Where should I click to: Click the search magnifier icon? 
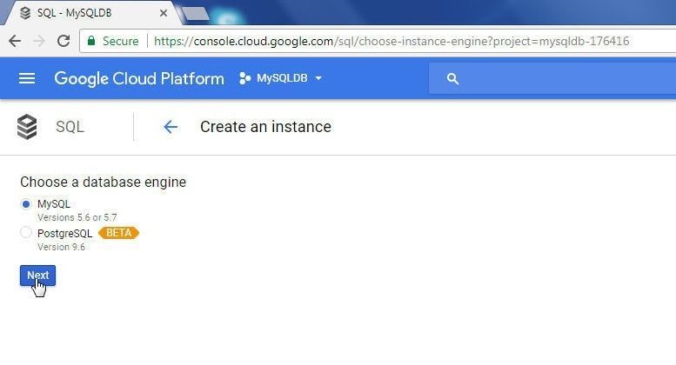pos(452,79)
